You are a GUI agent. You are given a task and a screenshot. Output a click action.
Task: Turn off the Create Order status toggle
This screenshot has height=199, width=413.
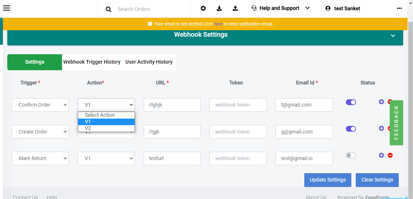coord(351,129)
